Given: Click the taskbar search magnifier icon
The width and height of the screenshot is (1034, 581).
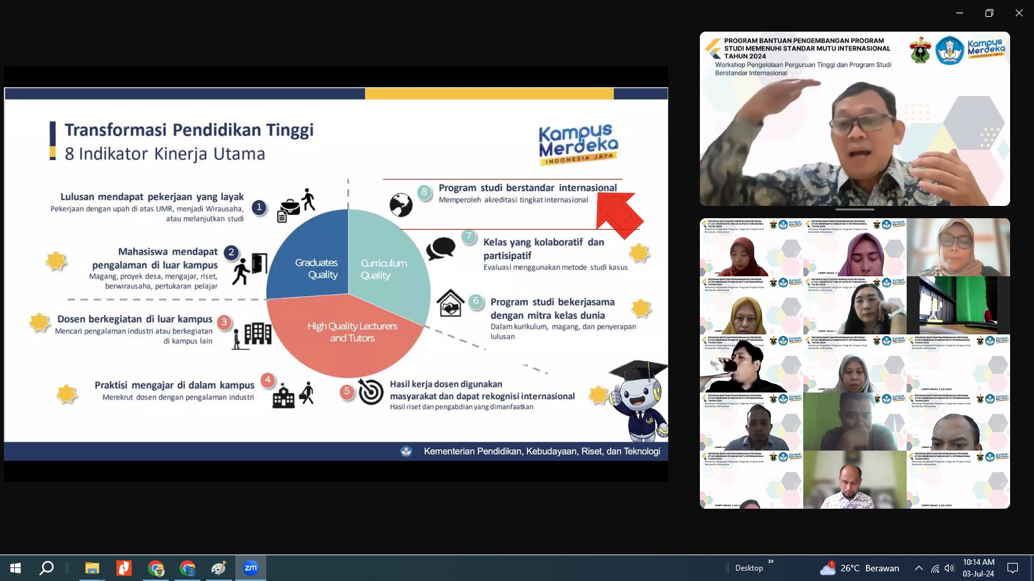Looking at the screenshot, I should [47, 568].
